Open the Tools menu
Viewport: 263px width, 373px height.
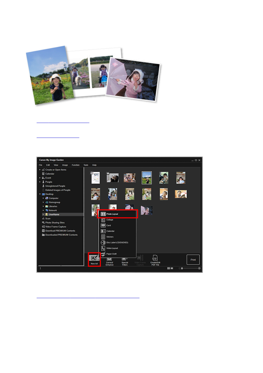pos(86,165)
